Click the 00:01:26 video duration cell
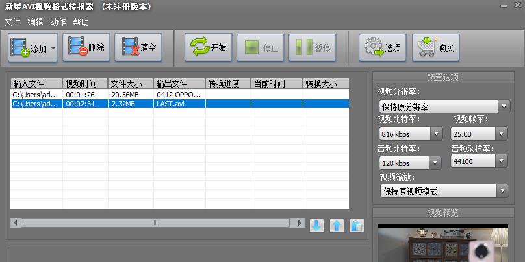Image resolution: width=525 pixels, height=262 pixels. coord(85,94)
